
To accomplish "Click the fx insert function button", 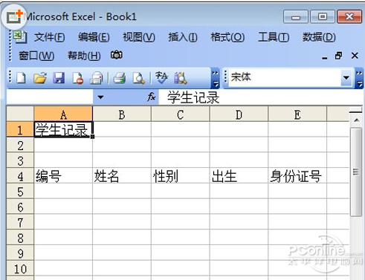I will 152,97.
